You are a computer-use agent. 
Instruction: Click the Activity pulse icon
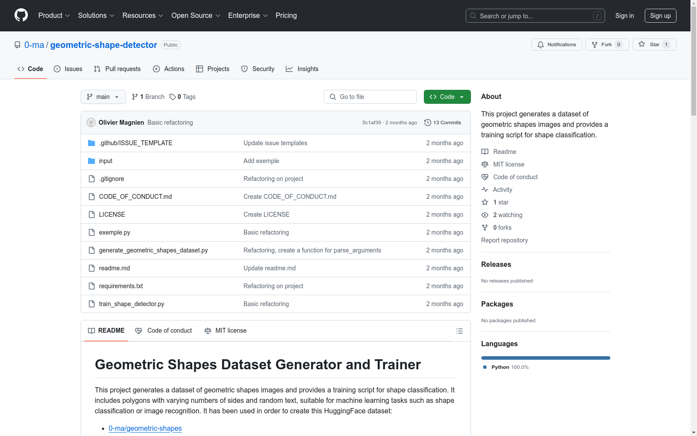click(x=485, y=190)
